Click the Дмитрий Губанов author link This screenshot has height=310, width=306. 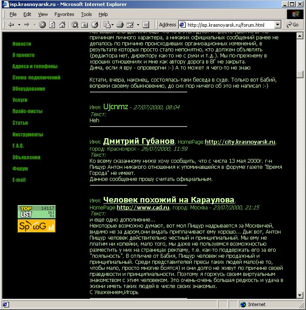point(139,141)
